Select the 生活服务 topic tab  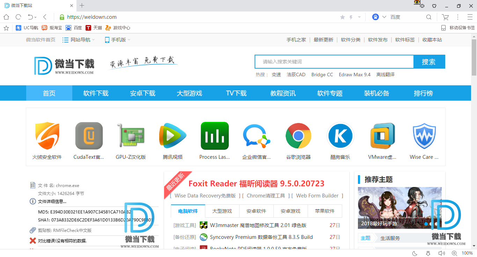click(x=390, y=238)
